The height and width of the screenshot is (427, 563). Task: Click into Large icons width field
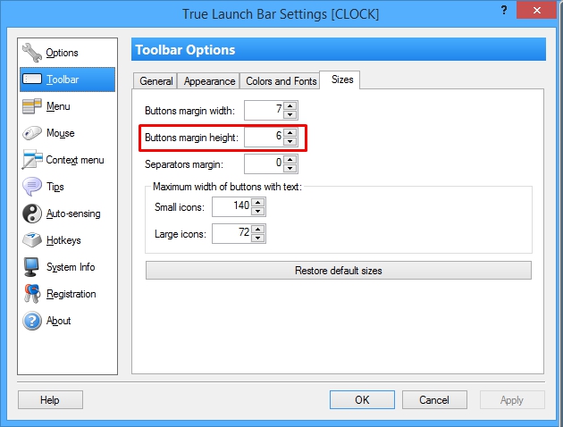(231, 234)
